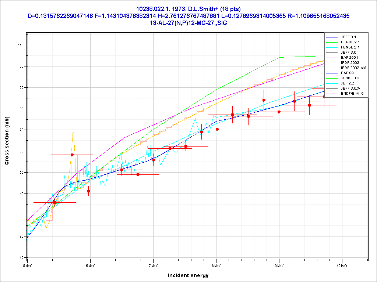Click the 13-AL-27(N,P)12-MG-27,,SIG reaction title
This screenshot has width=377, height=282.
(188, 22)
